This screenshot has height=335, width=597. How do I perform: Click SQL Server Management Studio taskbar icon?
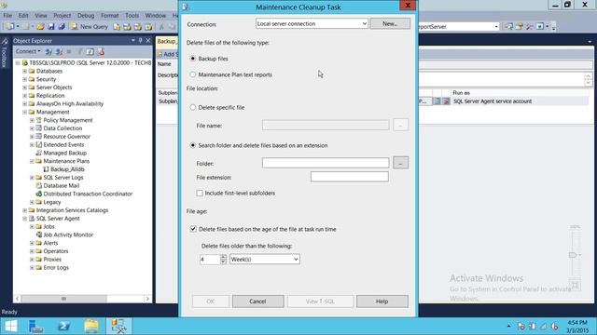(118, 327)
